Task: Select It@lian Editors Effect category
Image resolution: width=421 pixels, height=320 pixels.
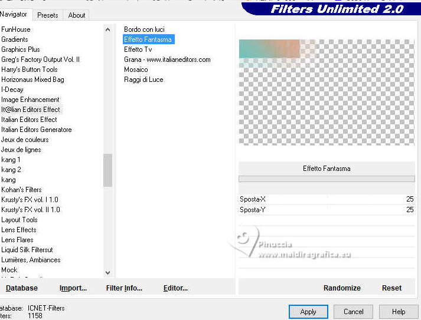Action: coord(31,110)
